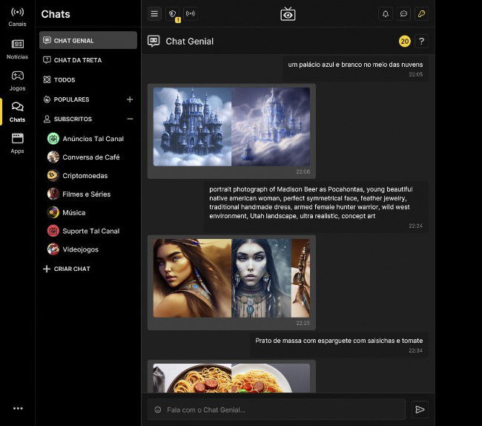
Task: Go to Notícias section
Action: point(17,49)
